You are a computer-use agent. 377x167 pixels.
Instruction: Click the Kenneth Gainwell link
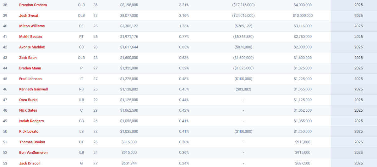33,89
